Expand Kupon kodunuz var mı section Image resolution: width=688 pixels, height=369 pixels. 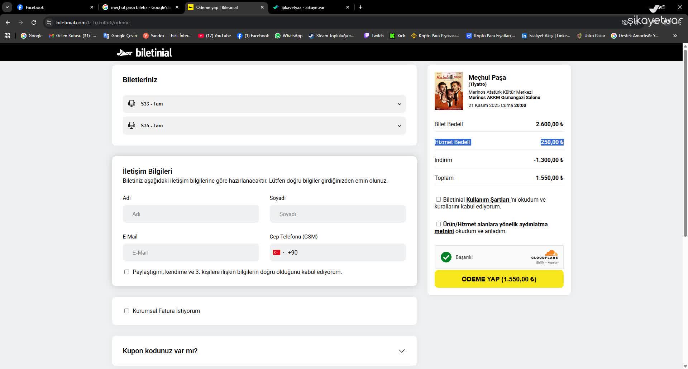coord(264,351)
